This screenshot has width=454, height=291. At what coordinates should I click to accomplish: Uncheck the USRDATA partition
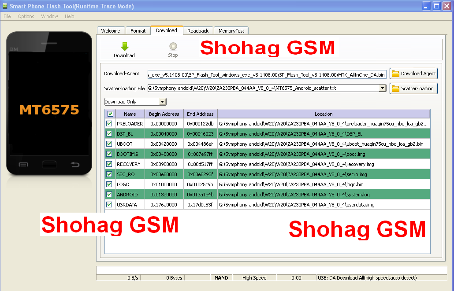pyautogui.click(x=110, y=204)
